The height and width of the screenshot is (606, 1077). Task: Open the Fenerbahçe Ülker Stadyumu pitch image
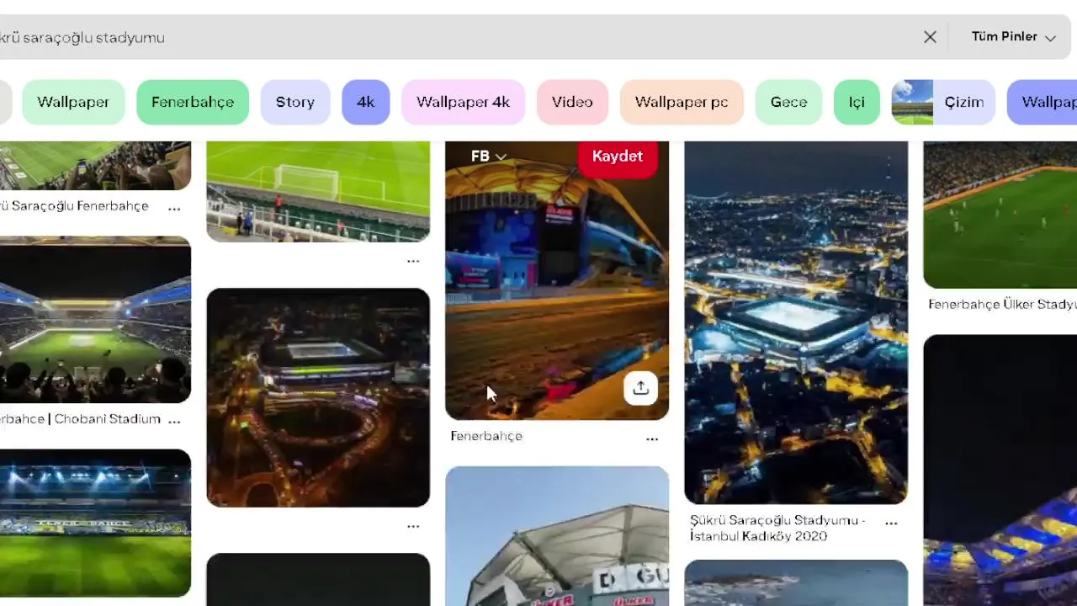coord(1000,215)
